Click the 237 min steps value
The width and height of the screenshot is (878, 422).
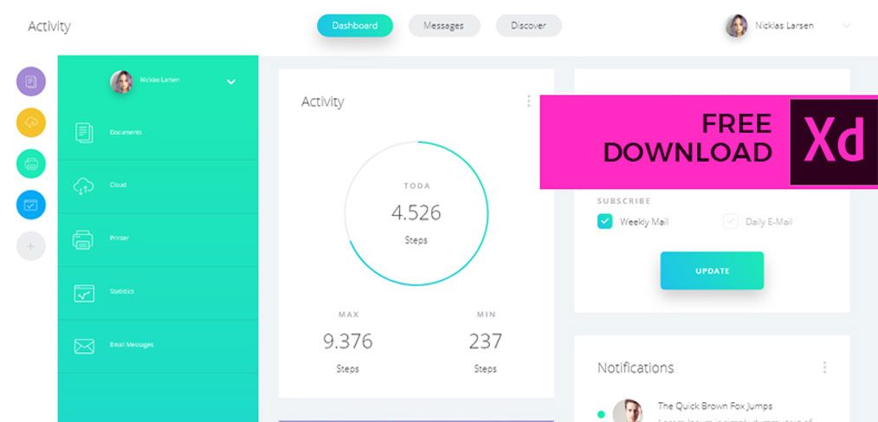tap(486, 341)
